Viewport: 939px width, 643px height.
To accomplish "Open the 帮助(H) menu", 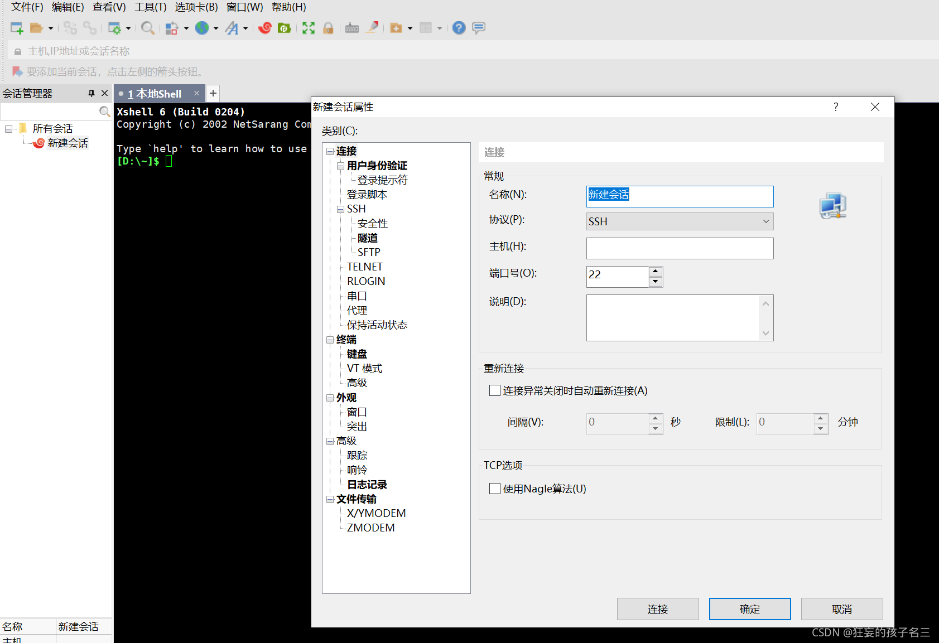I will coord(289,7).
